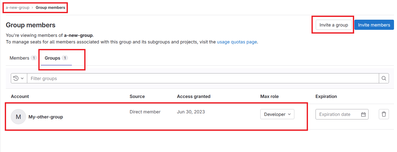Focus the Filter groups search field
This screenshot has width=397, height=152.
(202, 78)
